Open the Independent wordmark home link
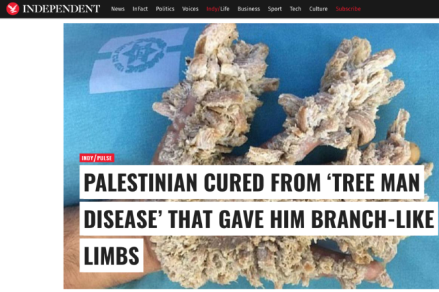439x292 pixels. click(x=61, y=8)
